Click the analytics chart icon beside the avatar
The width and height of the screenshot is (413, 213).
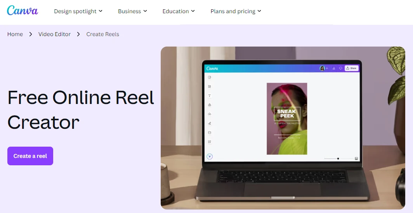[334, 68]
